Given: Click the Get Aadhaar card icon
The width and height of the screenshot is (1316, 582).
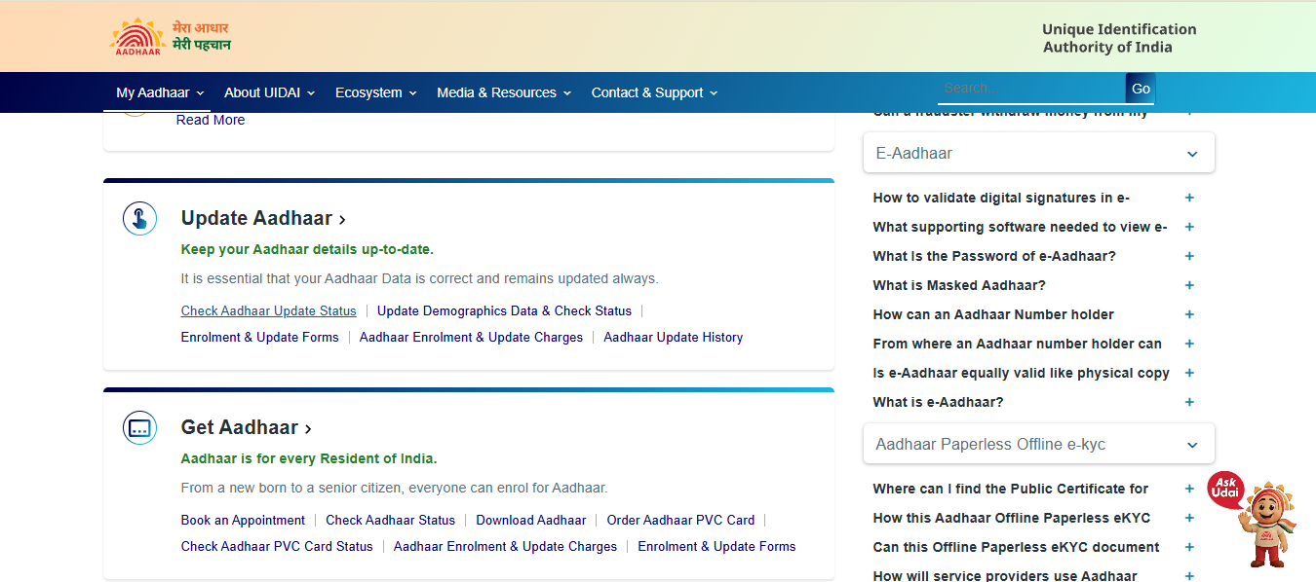Looking at the screenshot, I should pos(140,427).
